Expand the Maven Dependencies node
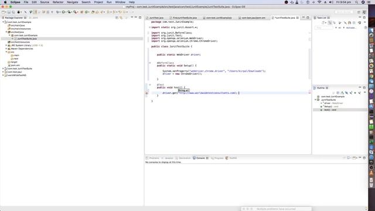 click(x=6, y=49)
